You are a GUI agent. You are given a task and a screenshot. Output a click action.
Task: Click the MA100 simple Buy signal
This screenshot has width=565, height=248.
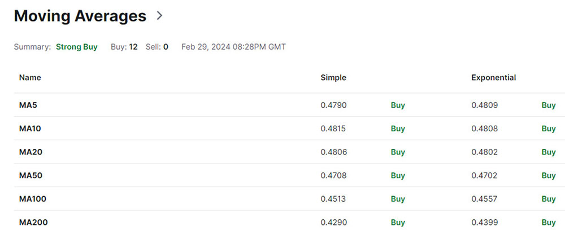pos(398,199)
